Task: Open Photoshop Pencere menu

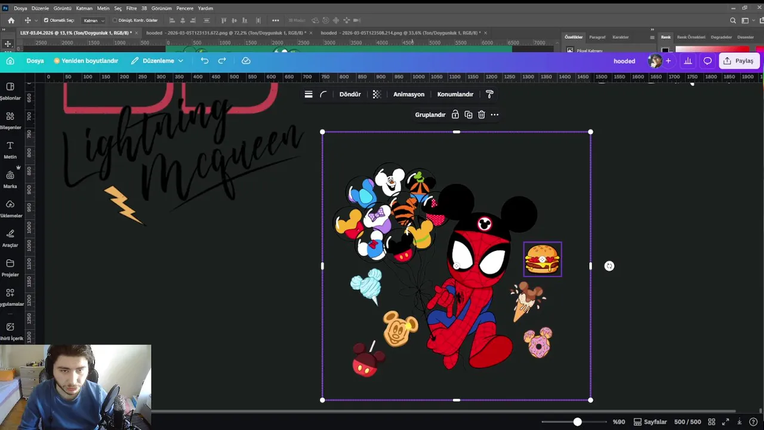Action: point(184,8)
